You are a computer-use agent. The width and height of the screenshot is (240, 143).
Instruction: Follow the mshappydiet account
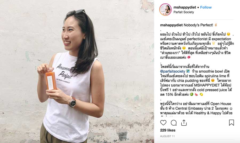click(206, 7)
